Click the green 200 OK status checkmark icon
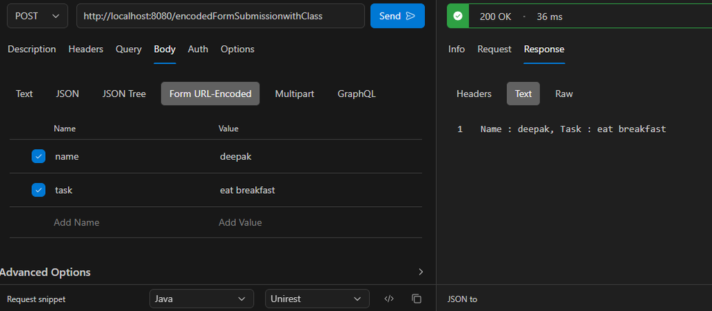This screenshot has width=712, height=311. click(x=458, y=17)
